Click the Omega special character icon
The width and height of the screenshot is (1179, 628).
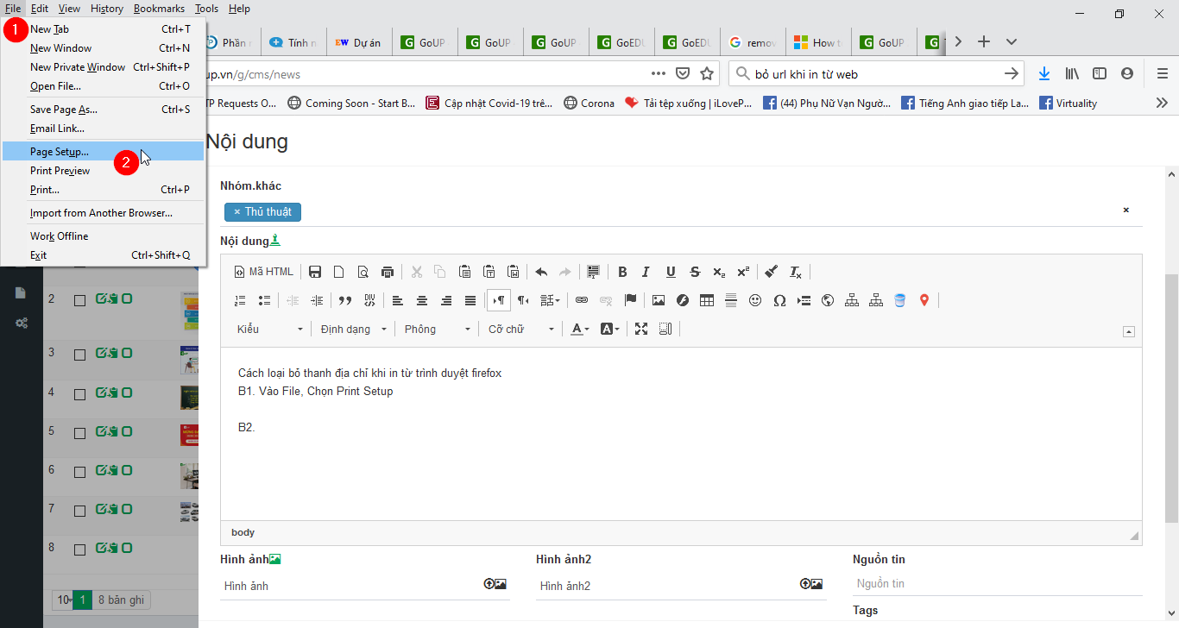[779, 300]
